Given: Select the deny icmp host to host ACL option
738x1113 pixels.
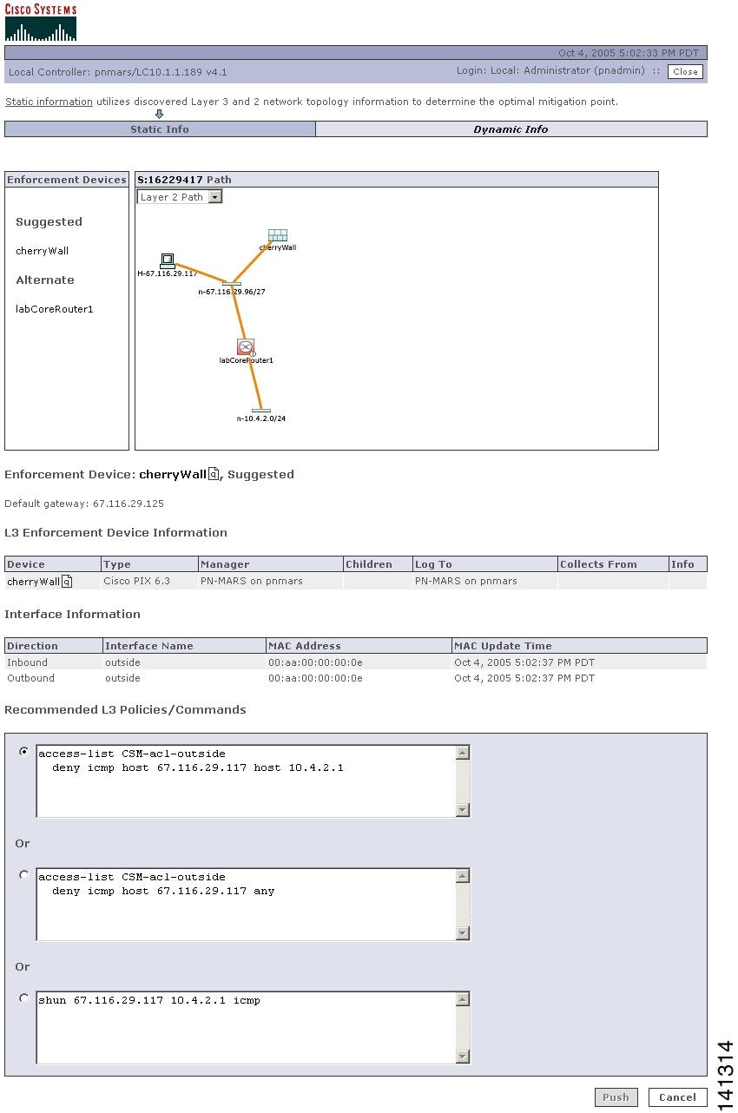Looking at the screenshot, I should [23, 752].
